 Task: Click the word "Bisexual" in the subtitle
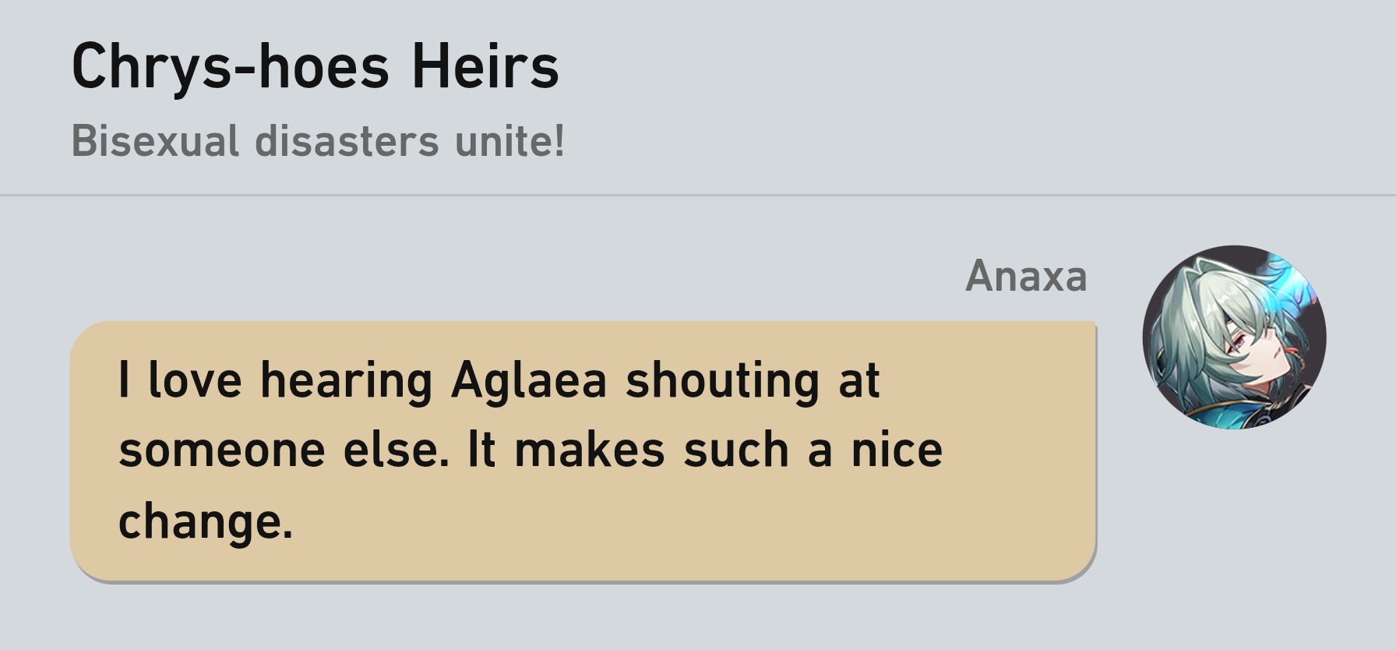[x=155, y=141]
